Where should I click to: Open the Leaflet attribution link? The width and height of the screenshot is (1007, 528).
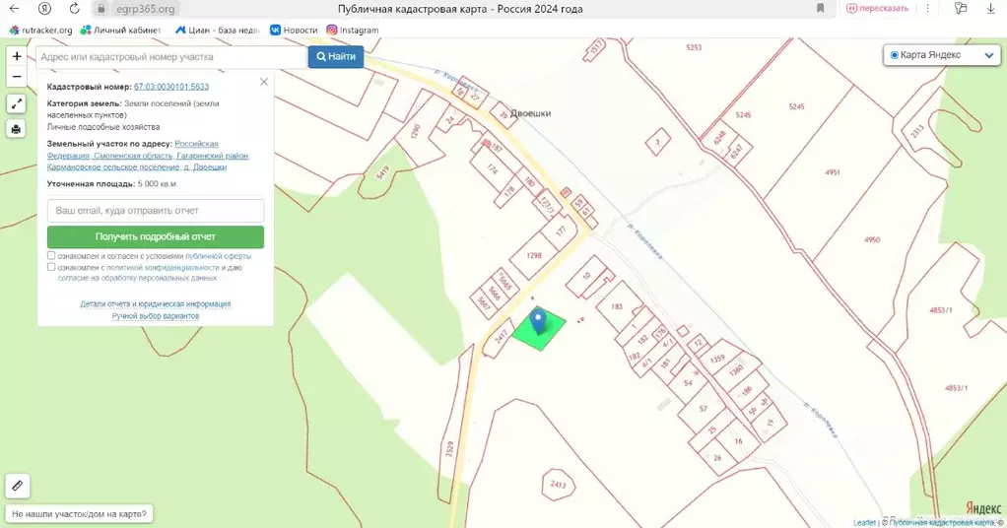pyautogui.click(x=864, y=523)
